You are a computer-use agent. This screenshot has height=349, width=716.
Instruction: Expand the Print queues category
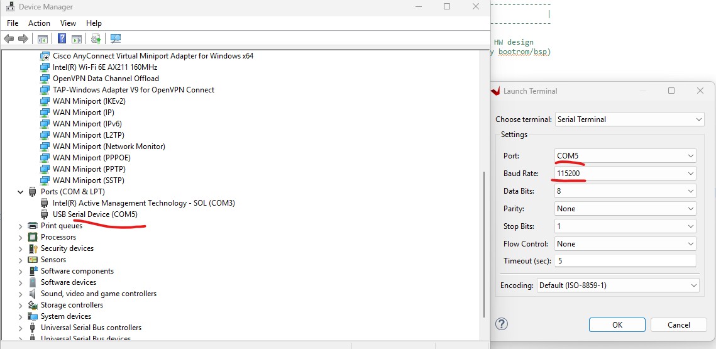pyautogui.click(x=21, y=226)
